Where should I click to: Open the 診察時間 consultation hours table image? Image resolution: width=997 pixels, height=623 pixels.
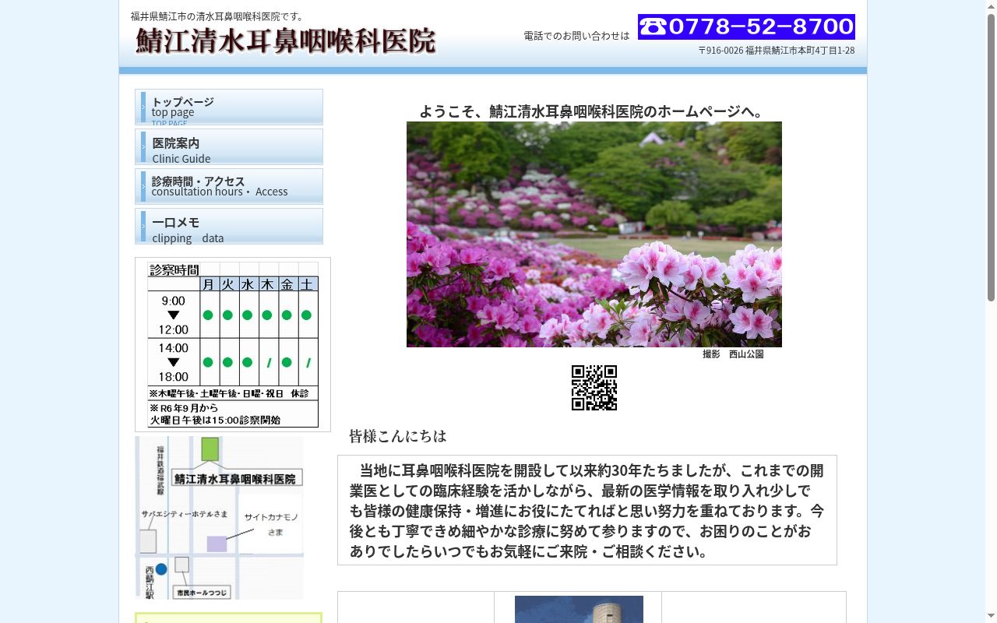pos(233,345)
